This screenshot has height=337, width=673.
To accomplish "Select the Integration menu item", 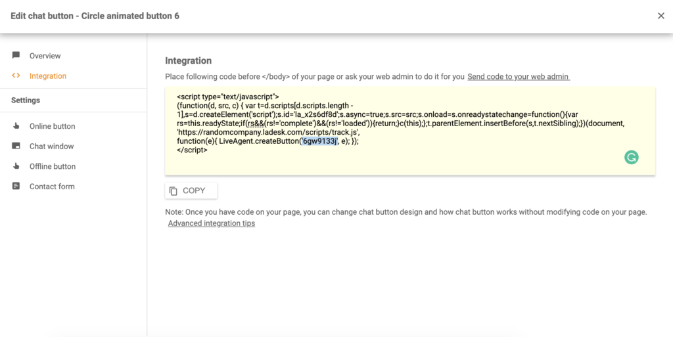I will pos(47,76).
